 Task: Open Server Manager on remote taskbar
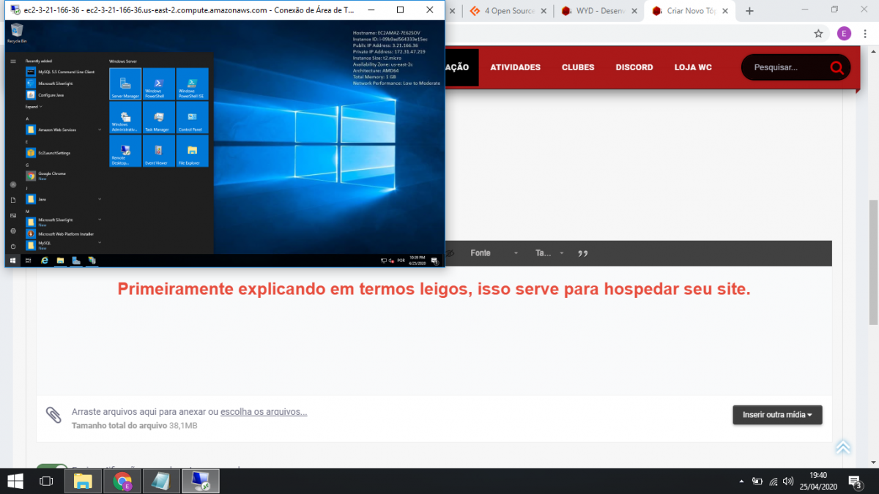[76, 260]
